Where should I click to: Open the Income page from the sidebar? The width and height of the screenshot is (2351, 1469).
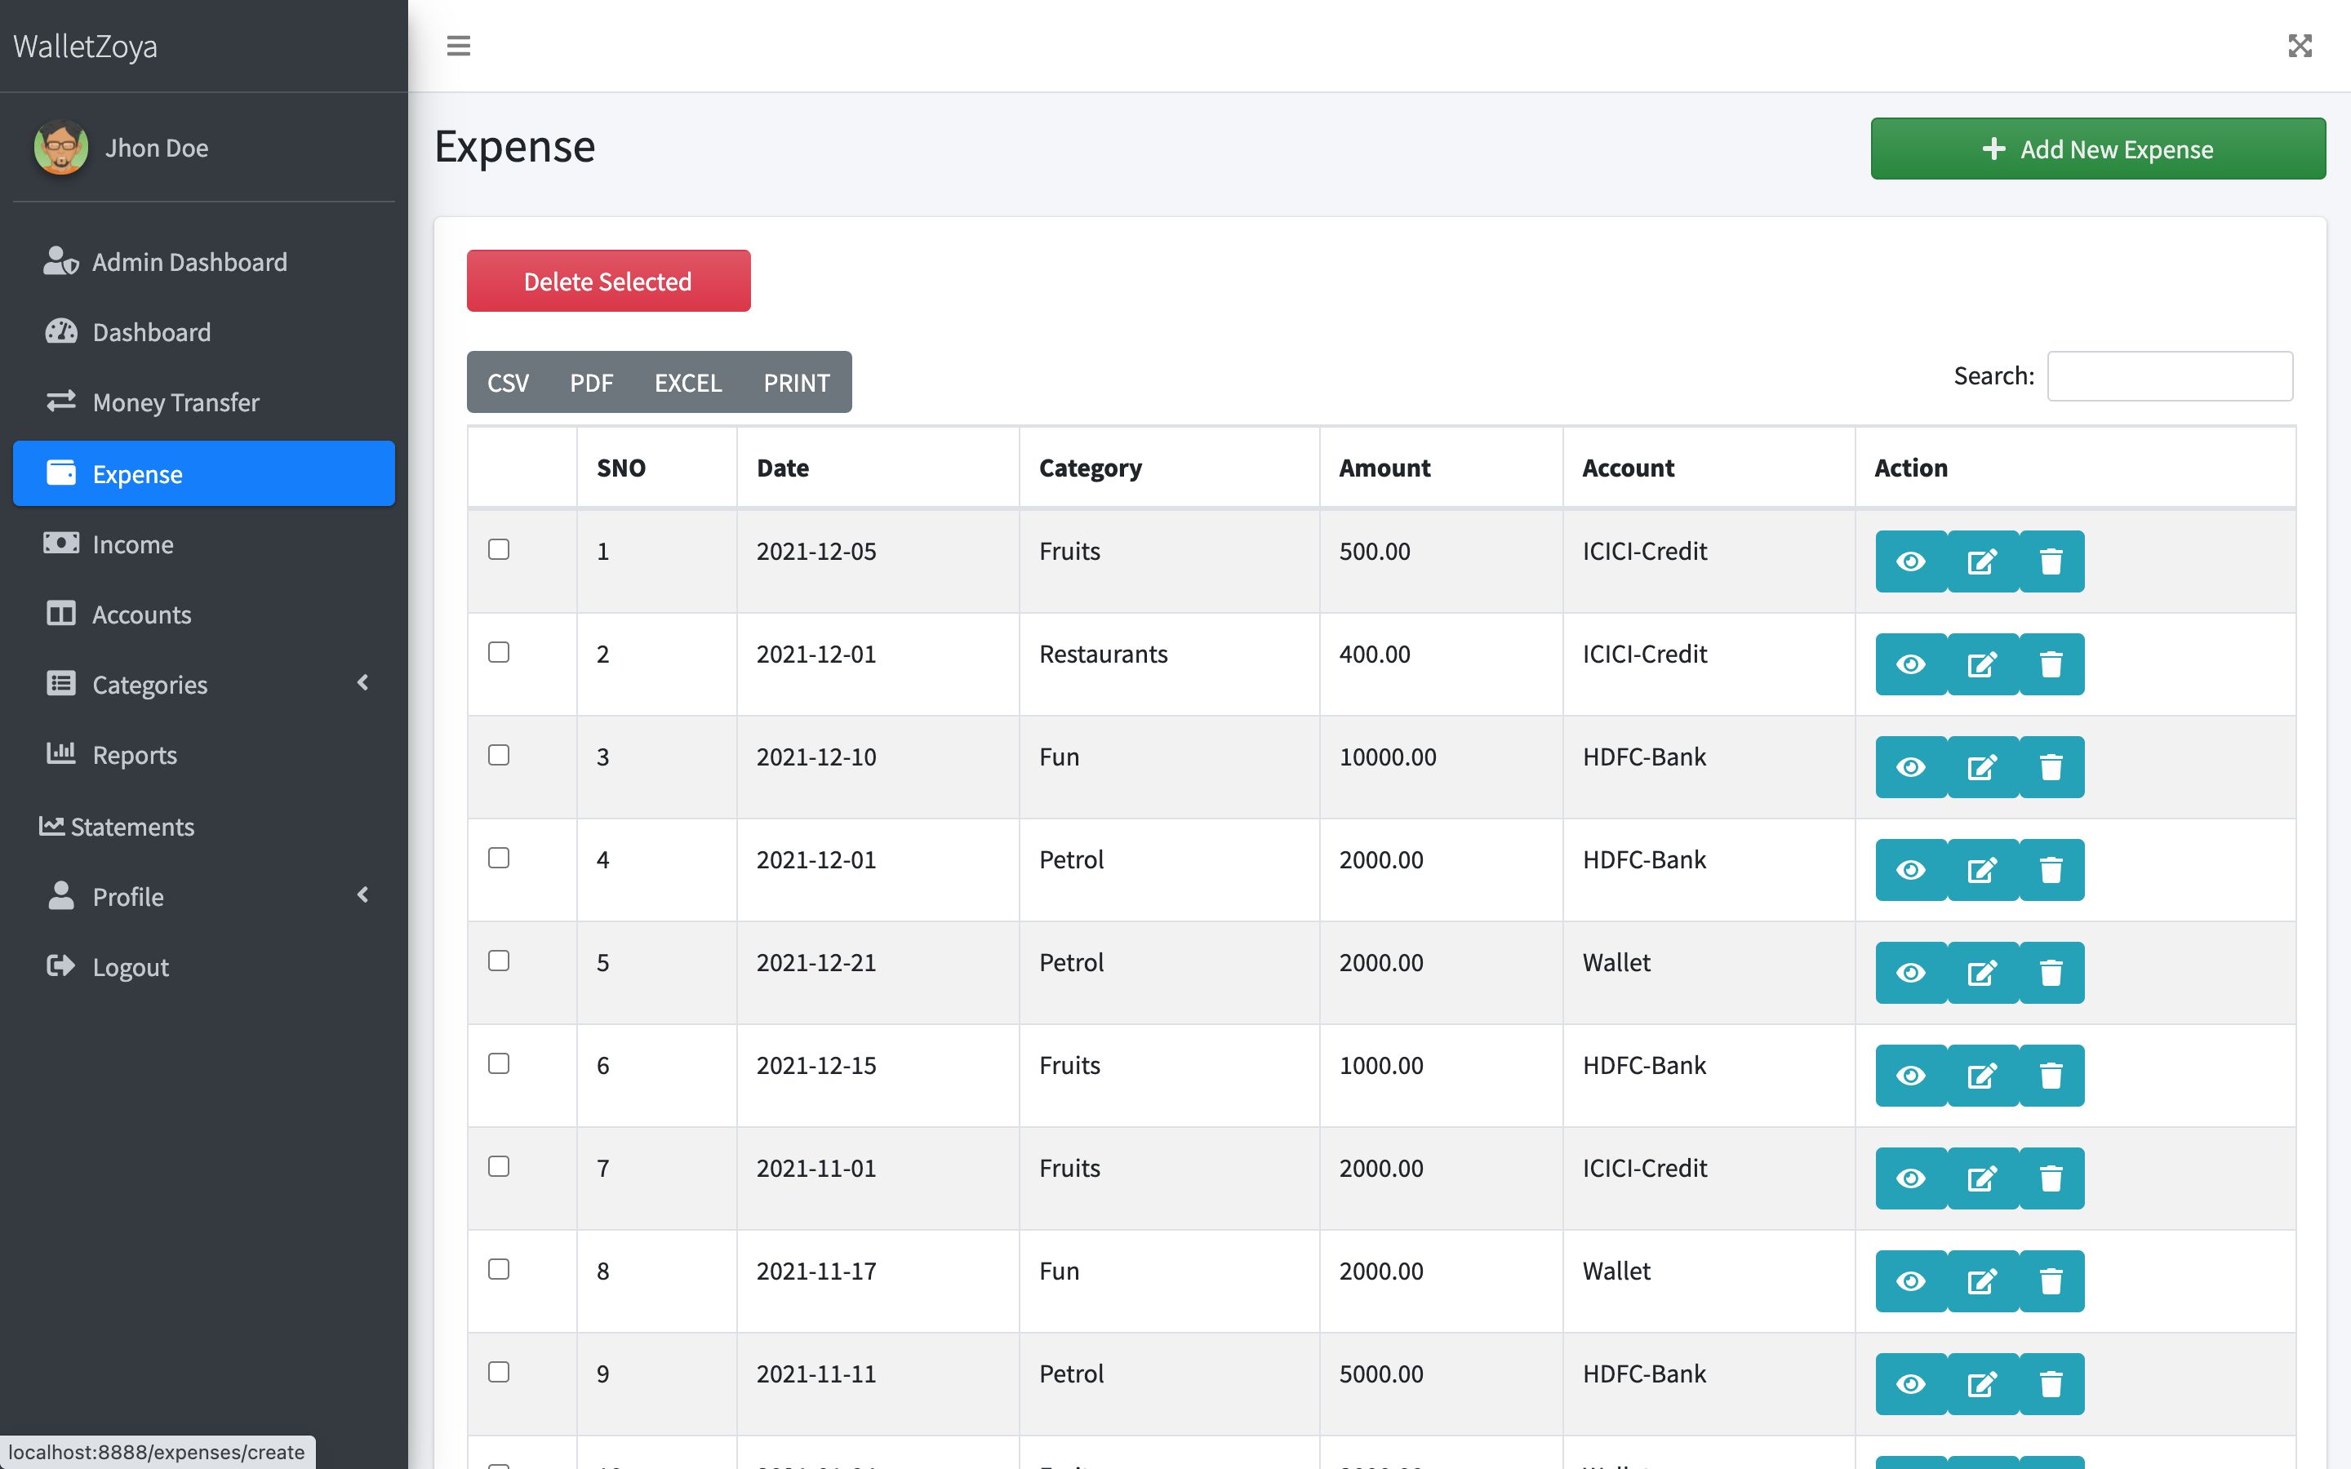133,544
